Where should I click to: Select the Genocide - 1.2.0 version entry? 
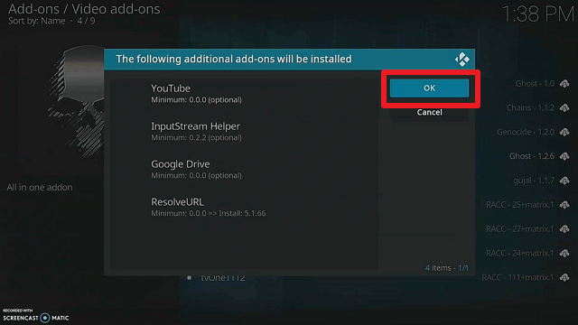coord(526,132)
